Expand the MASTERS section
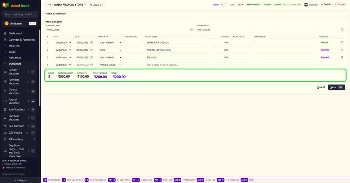350x183 pixels. [14, 46]
